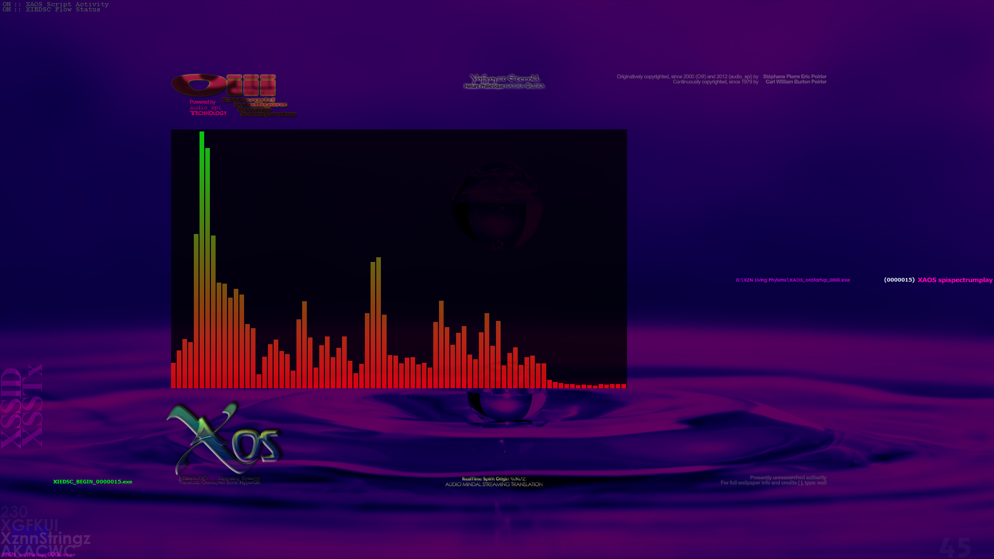Click XAOS_onStartup_000ii.exe in the bottom-left corner

(37, 555)
